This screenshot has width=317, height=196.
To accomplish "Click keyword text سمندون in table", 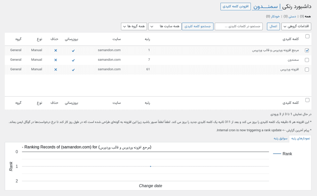I will (x=293, y=60).
